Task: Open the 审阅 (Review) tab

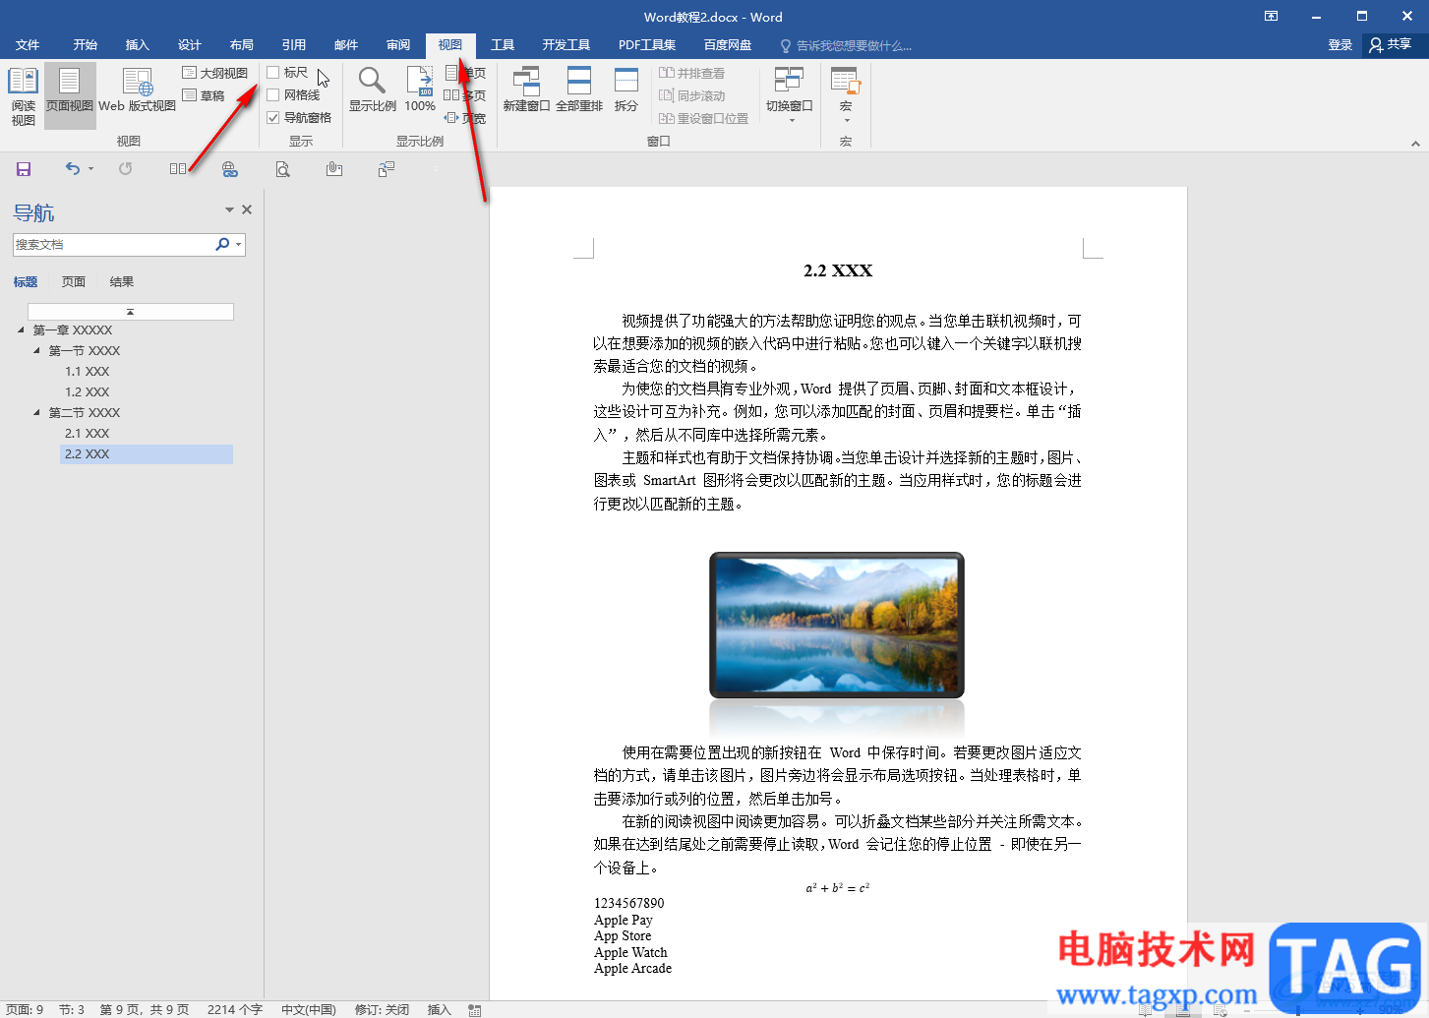Action: [398, 45]
